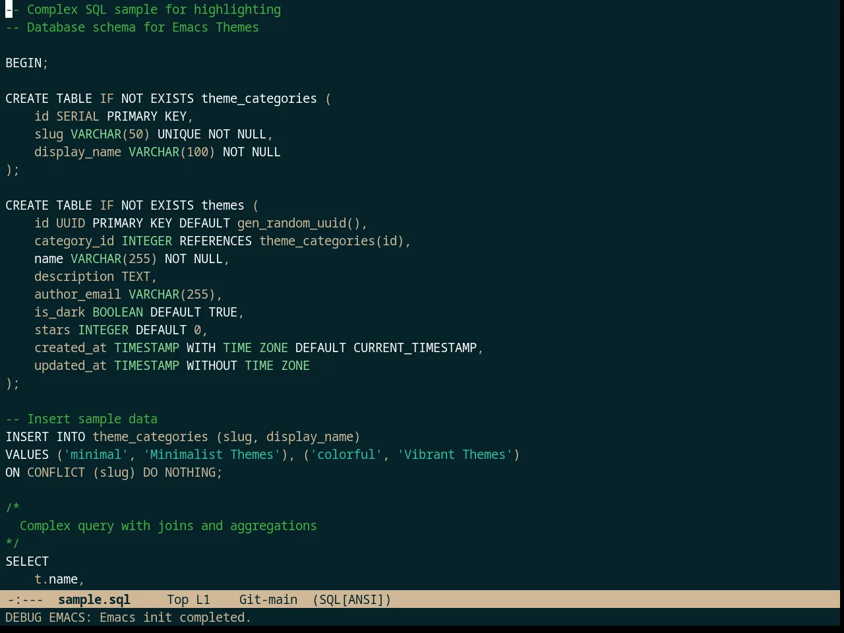Viewport: 844px width, 633px height.
Task: Click the echo area message 'Emacs init completed.'
Action: pyautogui.click(x=175, y=617)
